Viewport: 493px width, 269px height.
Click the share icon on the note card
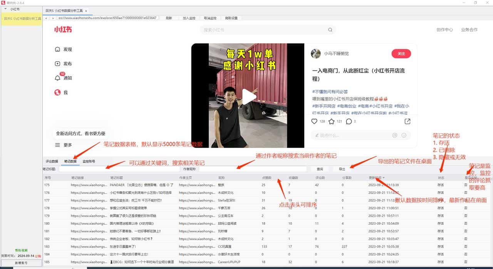[407, 121]
